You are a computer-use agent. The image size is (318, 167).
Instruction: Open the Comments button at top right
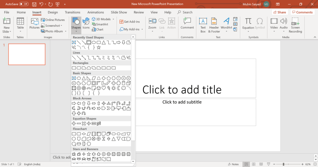(x=302, y=12)
